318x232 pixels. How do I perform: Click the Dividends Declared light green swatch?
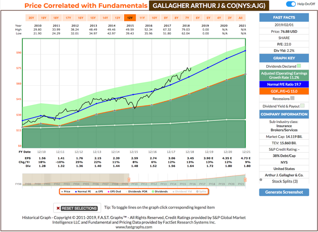pos(299,66)
